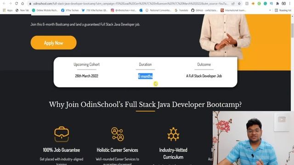This screenshot has height=165, width=294.
Task: Open the International Journal bookmark
Action: [233, 10]
